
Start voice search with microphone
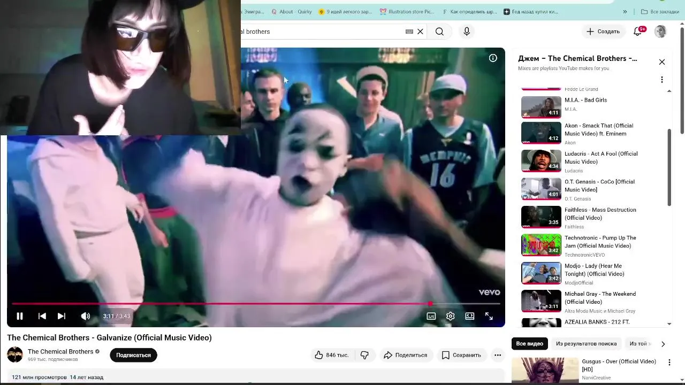click(467, 32)
